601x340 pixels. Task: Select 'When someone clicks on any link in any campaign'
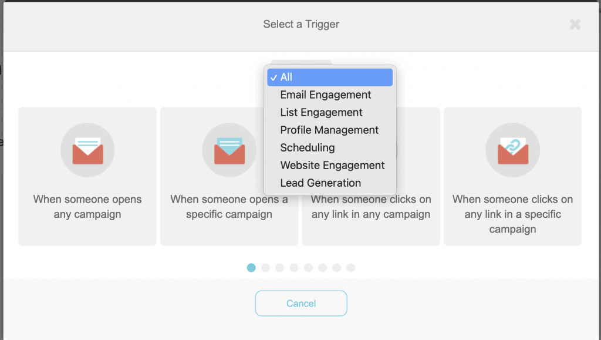point(371,207)
